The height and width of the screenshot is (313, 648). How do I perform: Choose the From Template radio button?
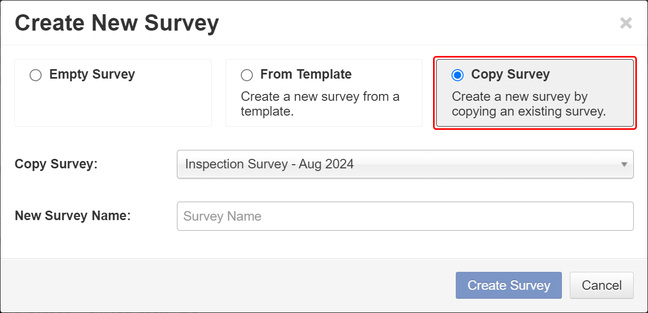click(247, 75)
